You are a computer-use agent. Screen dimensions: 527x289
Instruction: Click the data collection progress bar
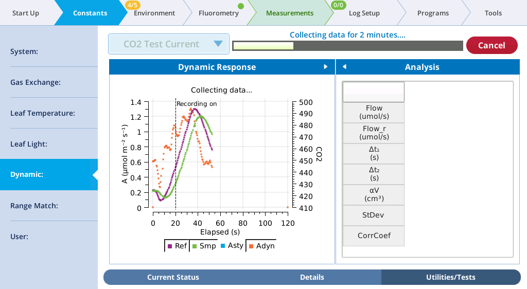click(x=347, y=46)
